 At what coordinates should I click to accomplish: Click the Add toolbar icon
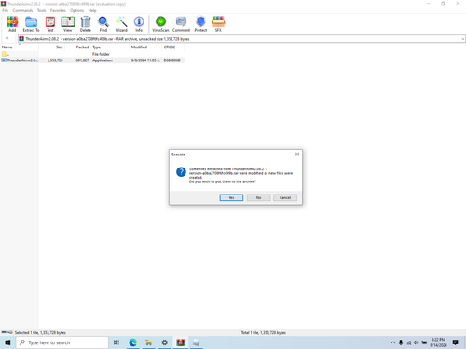coord(12,24)
